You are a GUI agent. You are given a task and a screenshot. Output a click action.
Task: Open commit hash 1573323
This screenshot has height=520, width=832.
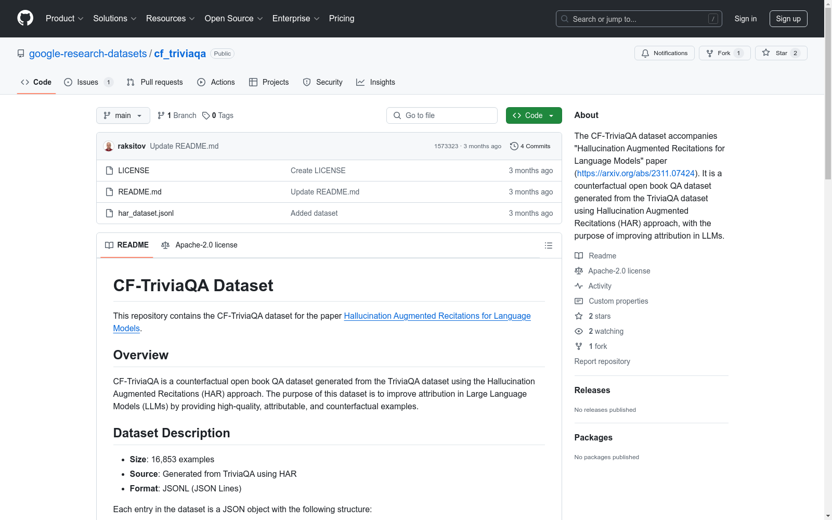click(446, 146)
